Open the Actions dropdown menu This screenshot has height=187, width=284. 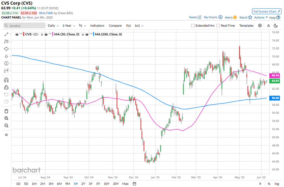261,18
